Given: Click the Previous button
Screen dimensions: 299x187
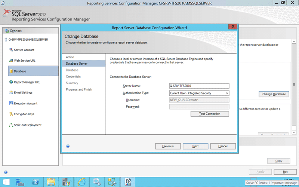Looking at the screenshot, I should point(168,146).
